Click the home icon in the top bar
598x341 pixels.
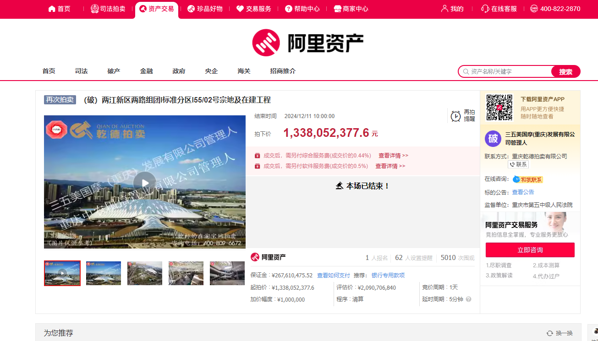pos(52,9)
